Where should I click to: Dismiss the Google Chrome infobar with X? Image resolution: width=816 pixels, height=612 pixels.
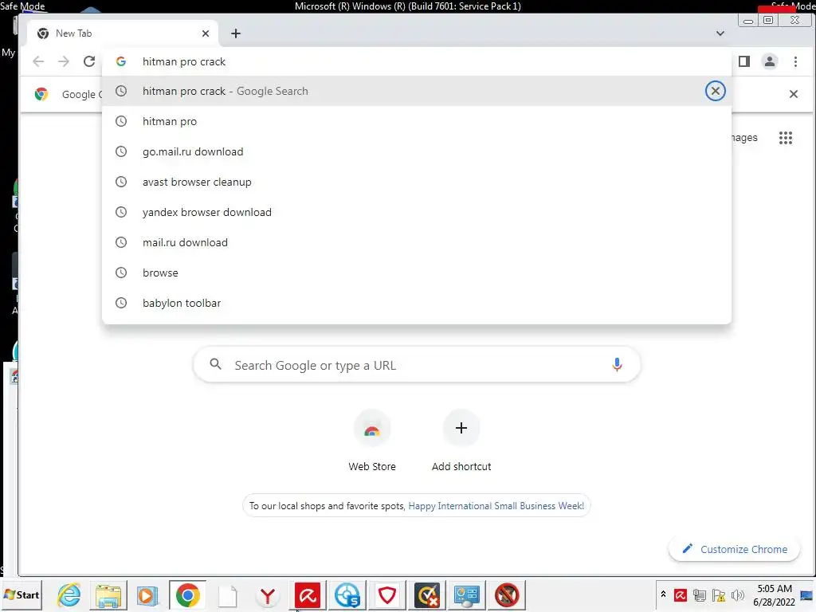pyautogui.click(x=793, y=94)
